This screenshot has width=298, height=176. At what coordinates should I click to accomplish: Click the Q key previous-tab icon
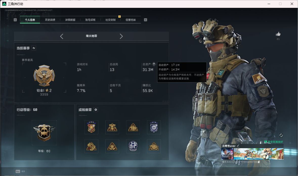[x=15, y=20]
